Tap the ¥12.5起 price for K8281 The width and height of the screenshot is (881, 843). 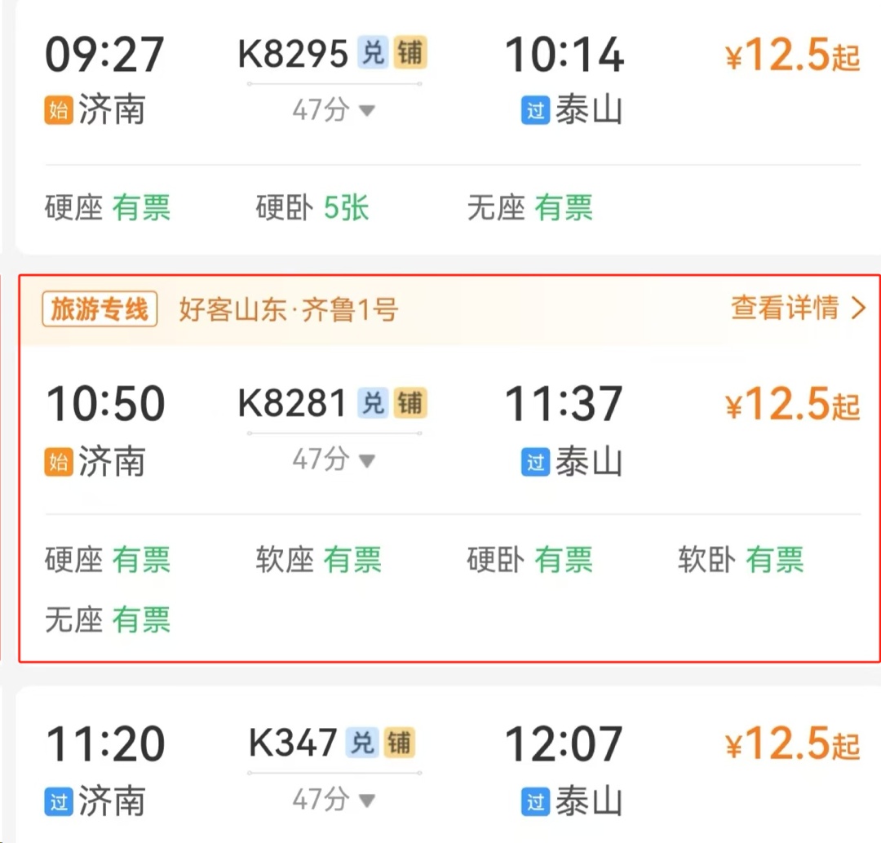[x=793, y=403]
